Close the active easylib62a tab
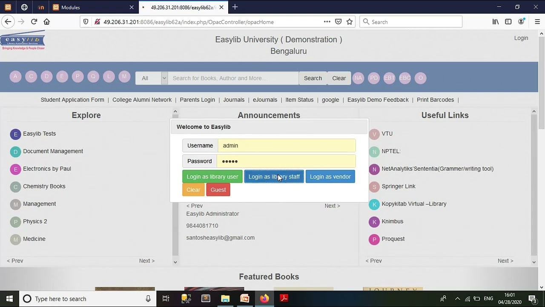 (221, 7)
